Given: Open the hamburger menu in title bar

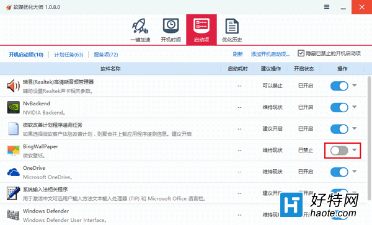Looking at the screenshot, I should (x=327, y=7).
